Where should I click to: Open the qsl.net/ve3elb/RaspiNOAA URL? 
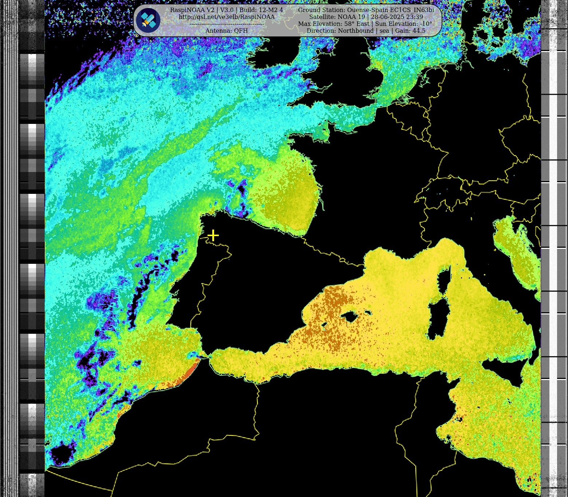click(x=226, y=17)
